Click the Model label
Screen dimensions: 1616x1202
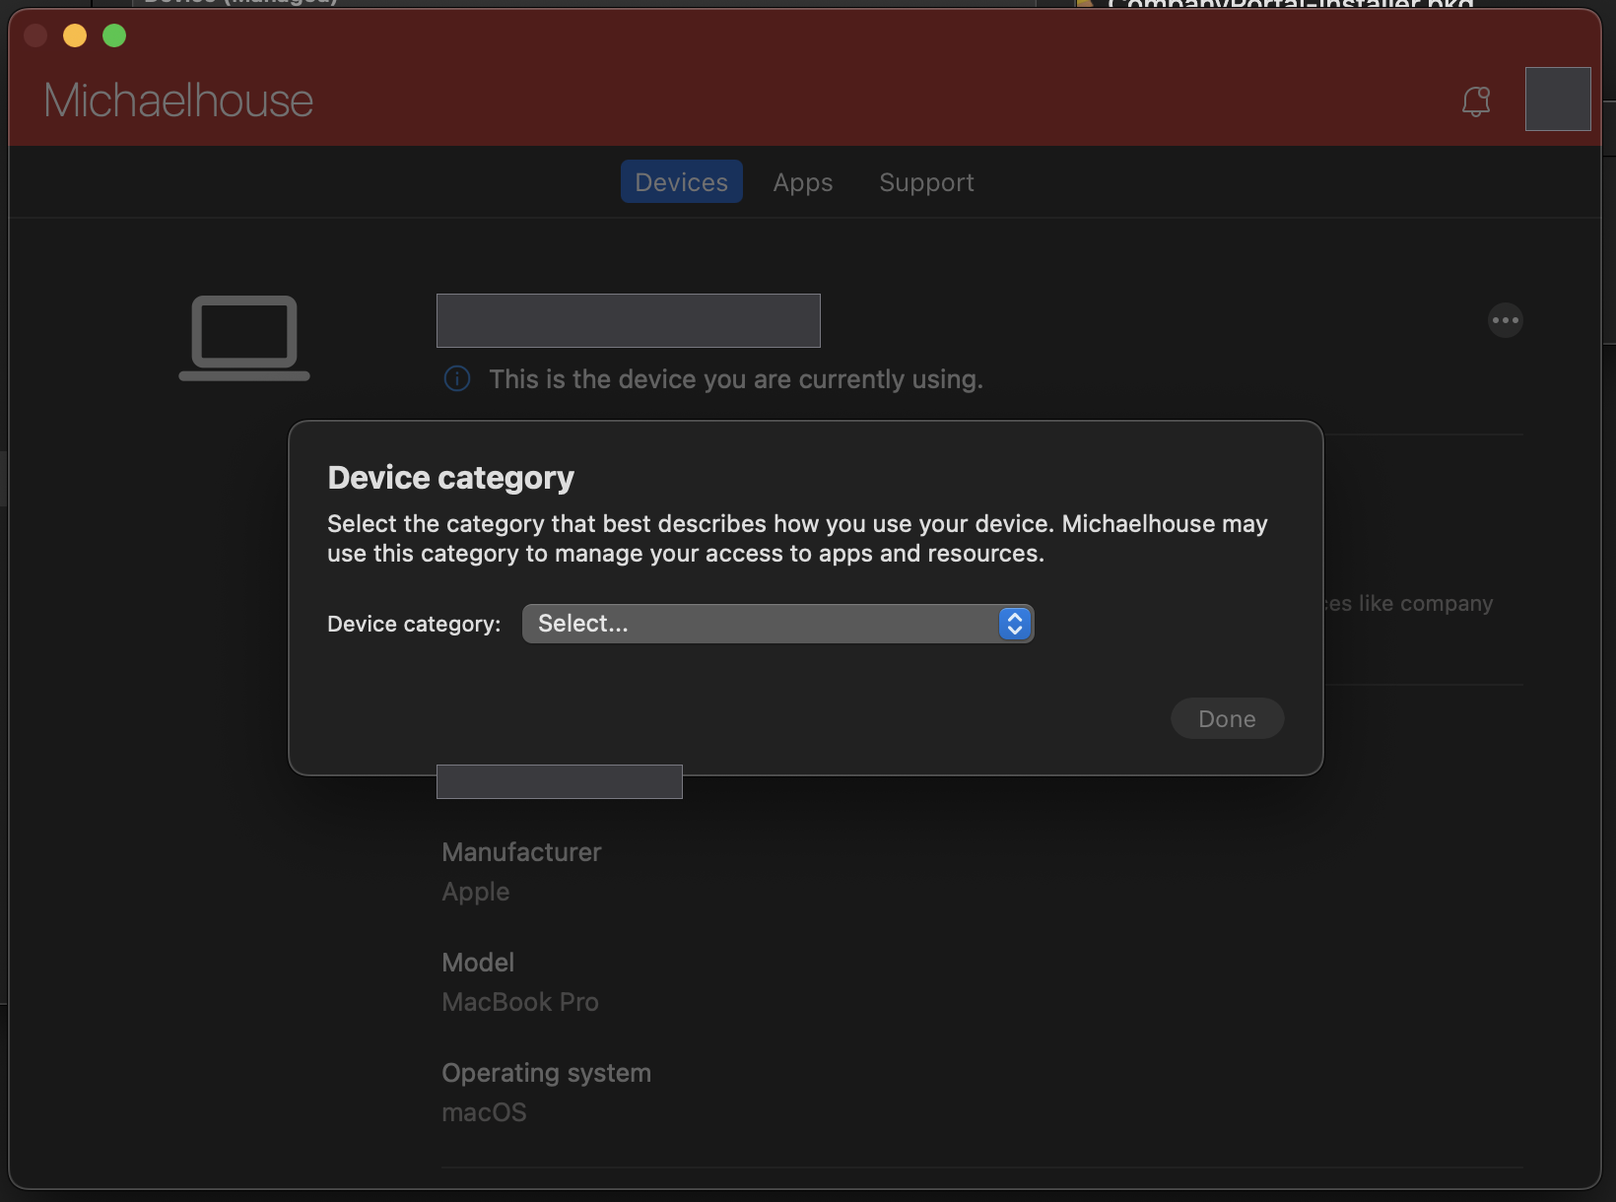pos(478,963)
